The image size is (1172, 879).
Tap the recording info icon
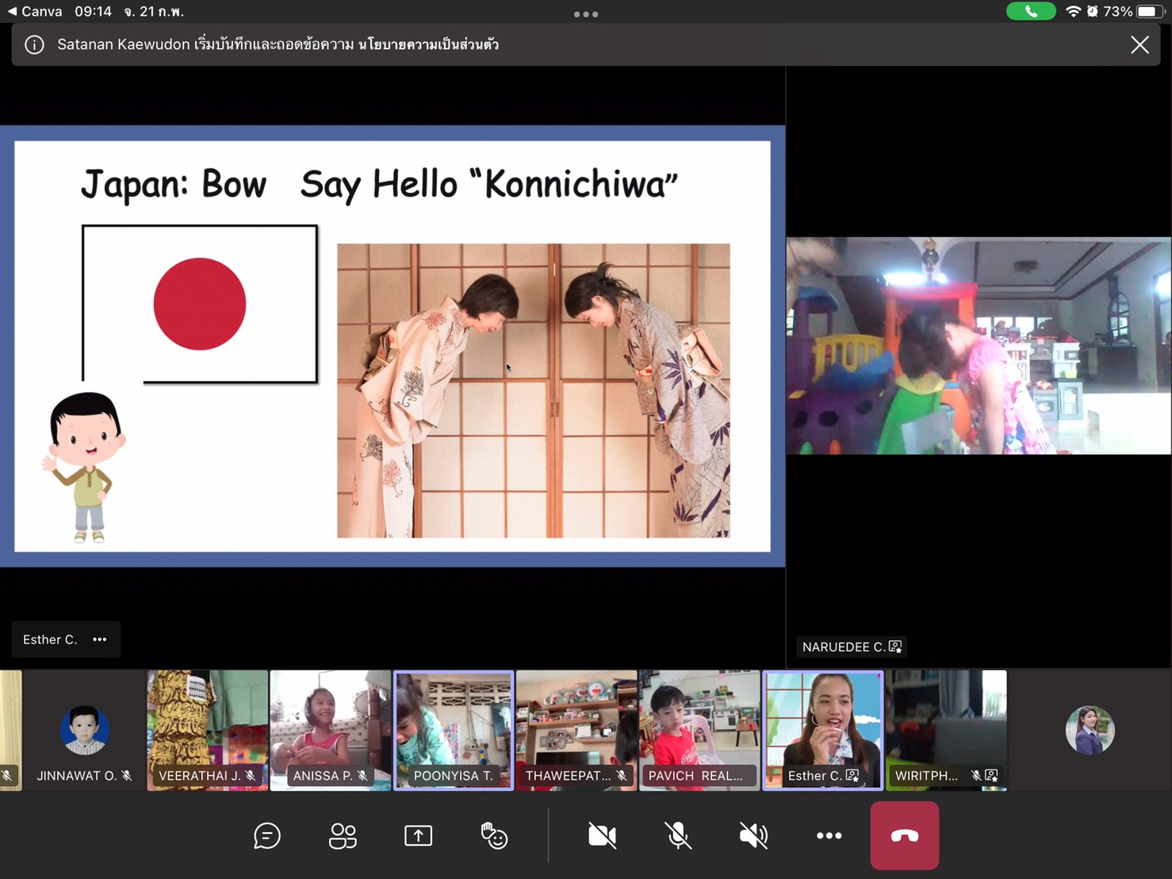pyautogui.click(x=34, y=44)
